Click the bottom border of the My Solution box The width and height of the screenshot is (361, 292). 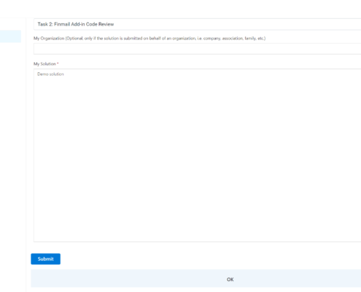click(197, 242)
